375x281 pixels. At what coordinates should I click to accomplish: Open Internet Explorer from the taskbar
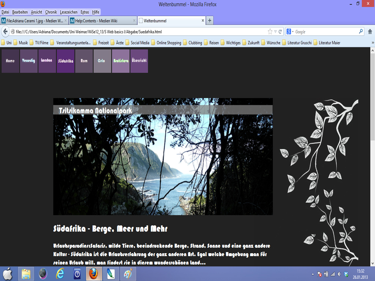pyautogui.click(x=60, y=274)
